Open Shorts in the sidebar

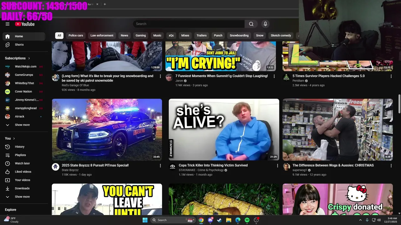tap(24, 45)
